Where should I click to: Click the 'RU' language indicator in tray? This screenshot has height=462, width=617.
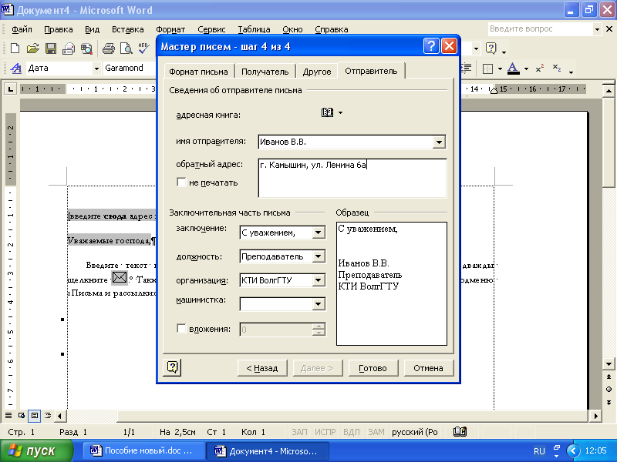point(539,451)
